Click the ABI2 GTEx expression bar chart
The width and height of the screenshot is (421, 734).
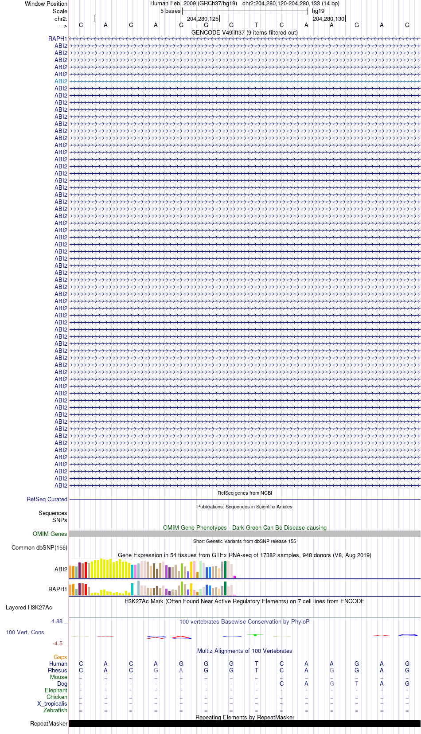153,569
